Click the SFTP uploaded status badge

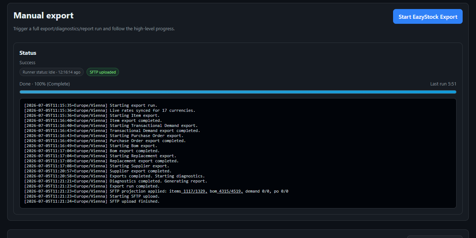tap(103, 72)
